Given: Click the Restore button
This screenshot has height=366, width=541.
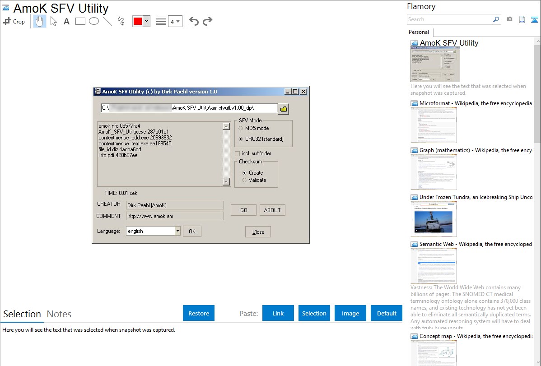Looking at the screenshot, I should pyautogui.click(x=199, y=313).
